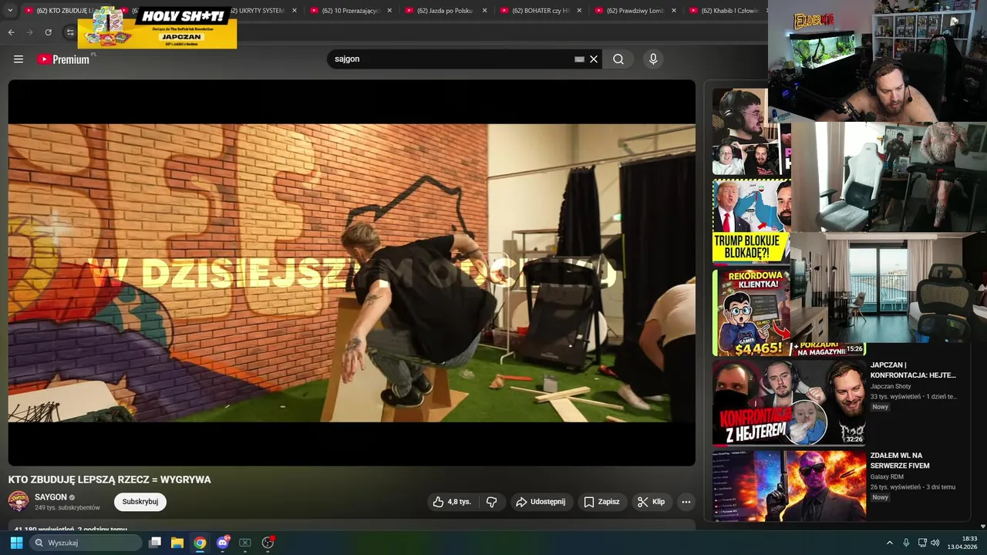Screen dimensions: 987x555
Task: Close the 10 Przerażających tab
Action: 389,11
